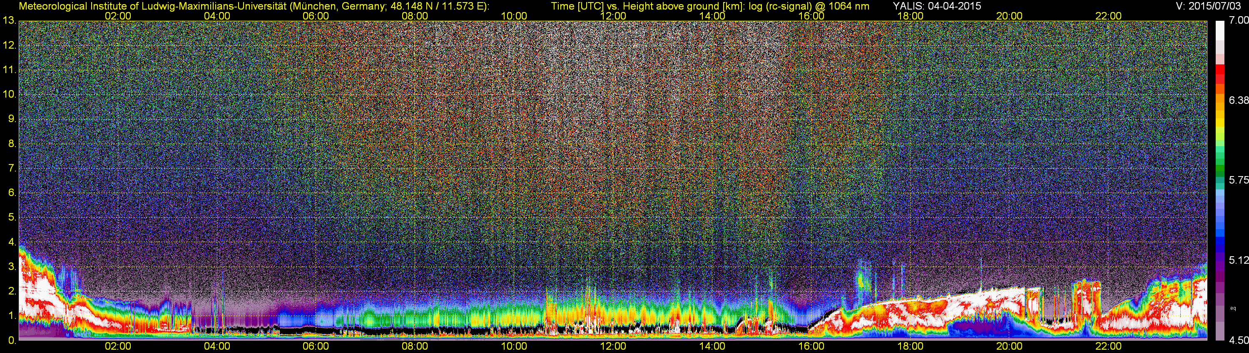Click the 14:00 label on bottom time axis
This screenshot has height=353, width=1249.
pyautogui.click(x=712, y=346)
